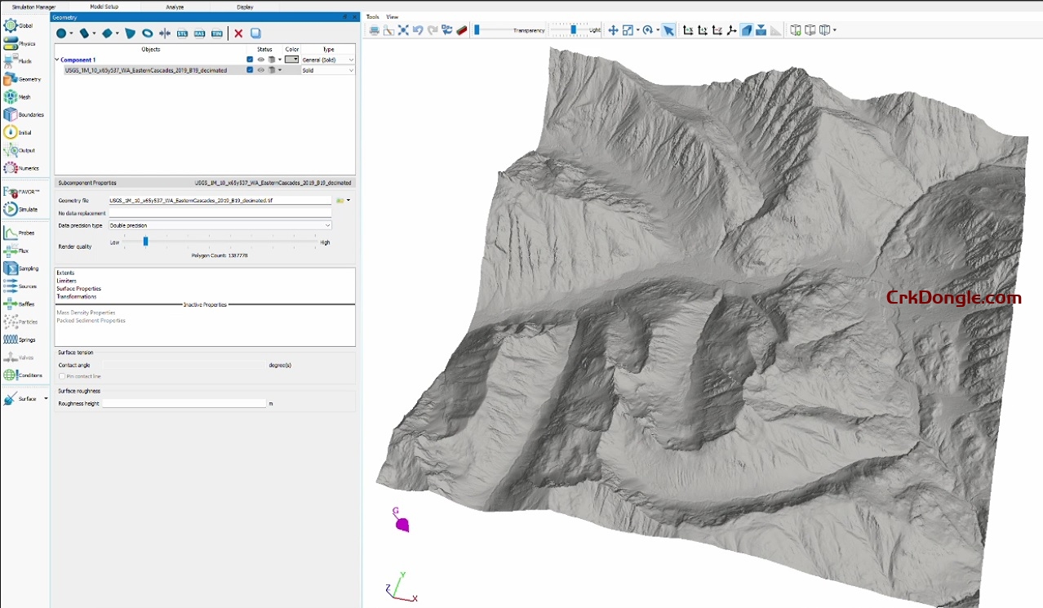Screen dimensions: 1043x608
Task: Select the sphere primitive tool
Action: coord(62,33)
